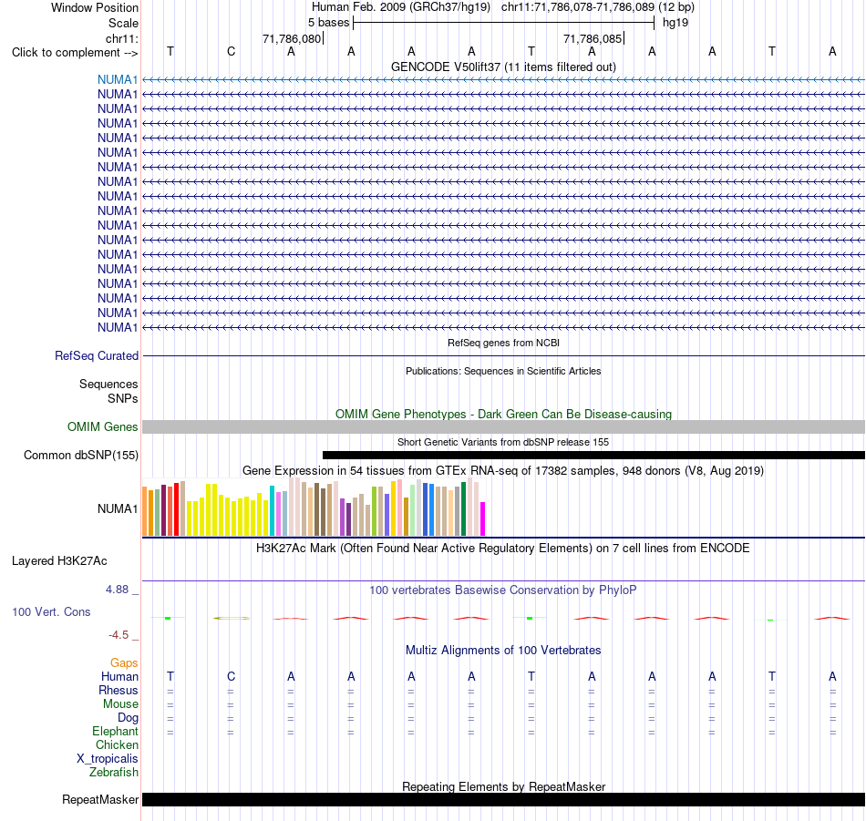Click chr11:71,786,078-71,786,089 (12 bp) position text
866x821 pixels.
click(598, 7)
